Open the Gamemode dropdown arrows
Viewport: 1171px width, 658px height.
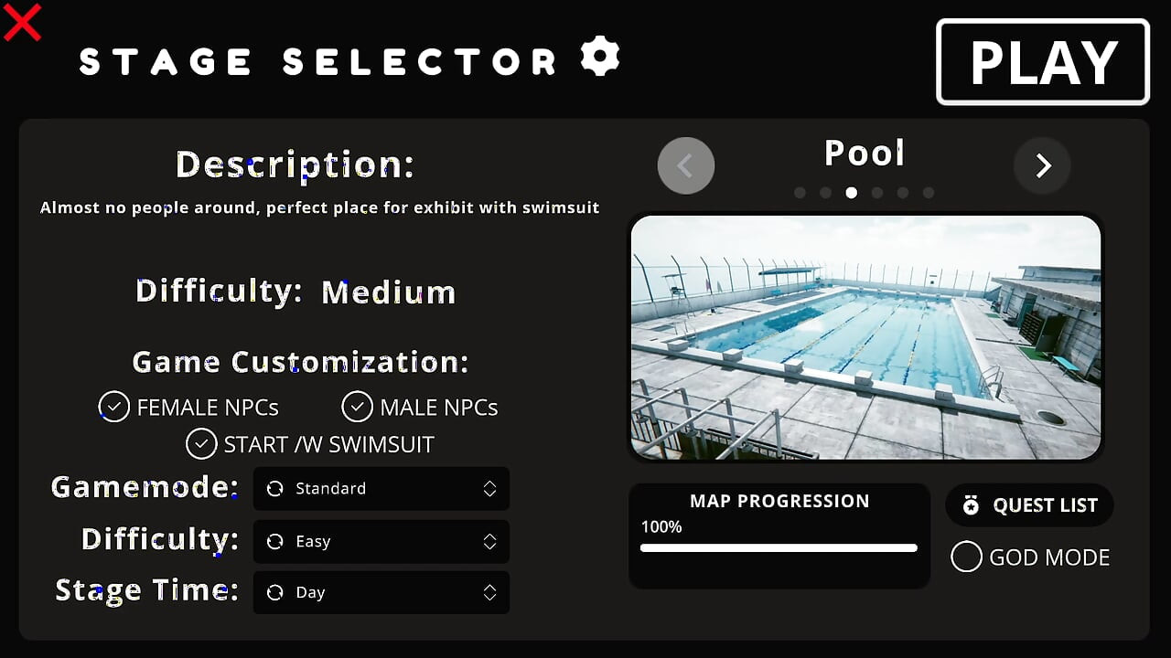point(490,489)
